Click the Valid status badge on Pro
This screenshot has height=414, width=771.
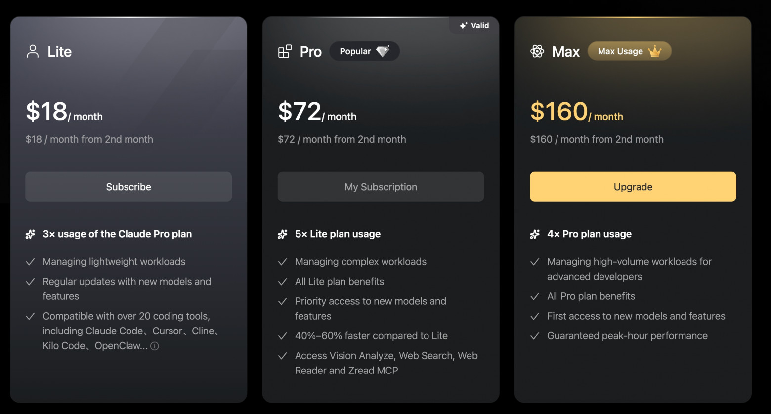click(x=474, y=26)
